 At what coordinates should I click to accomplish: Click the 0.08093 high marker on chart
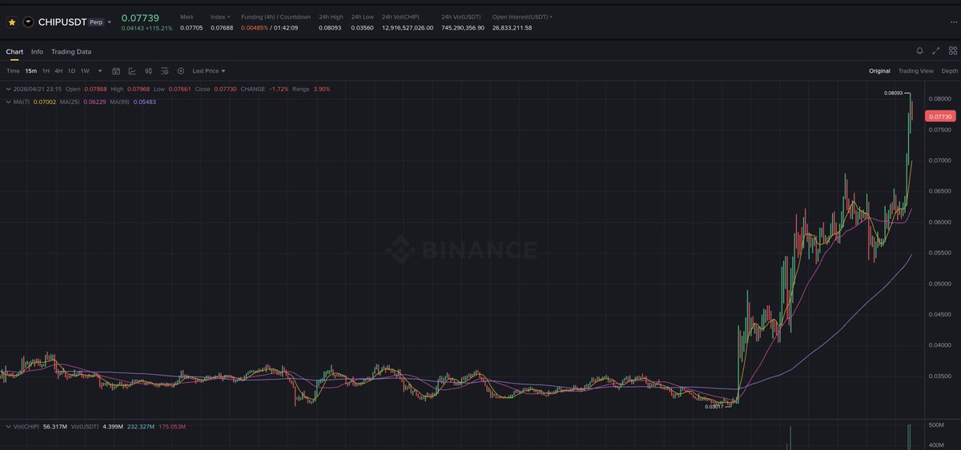(x=893, y=94)
